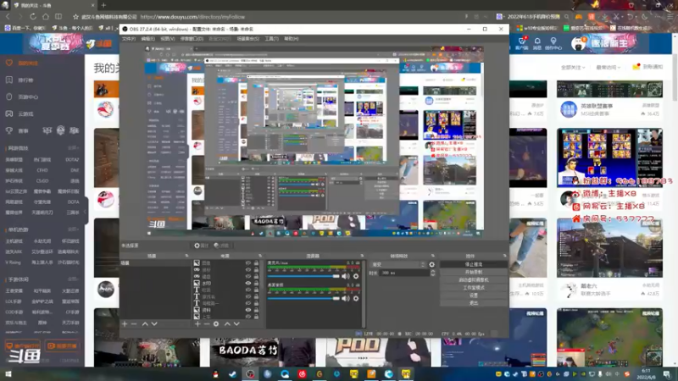
Task: Open 客户端 download icon in Douyu header
Action: pyautogui.click(x=522, y=43)
